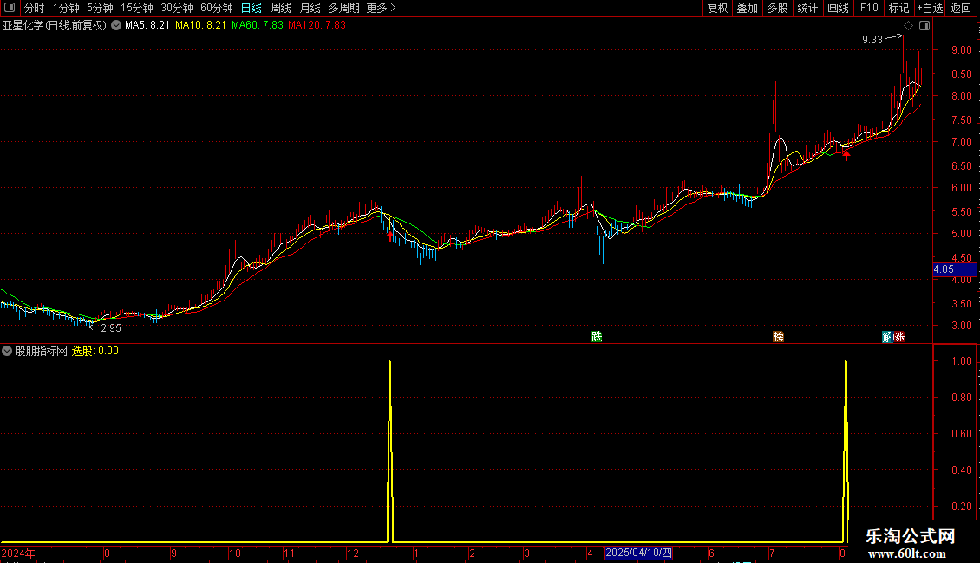Select the 5分钟 period
This screenshot has width=980, height=563.
pyautogui.click(x=100, y=8)
